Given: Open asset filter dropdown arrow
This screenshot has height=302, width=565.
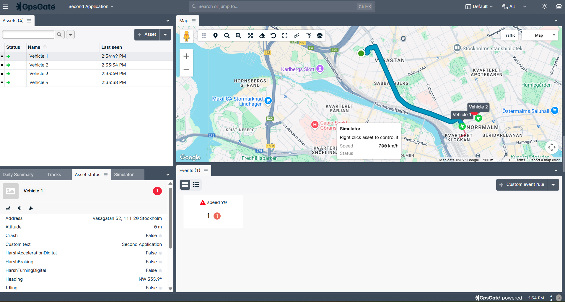Looking at the screenshot, I should (70, 35).
